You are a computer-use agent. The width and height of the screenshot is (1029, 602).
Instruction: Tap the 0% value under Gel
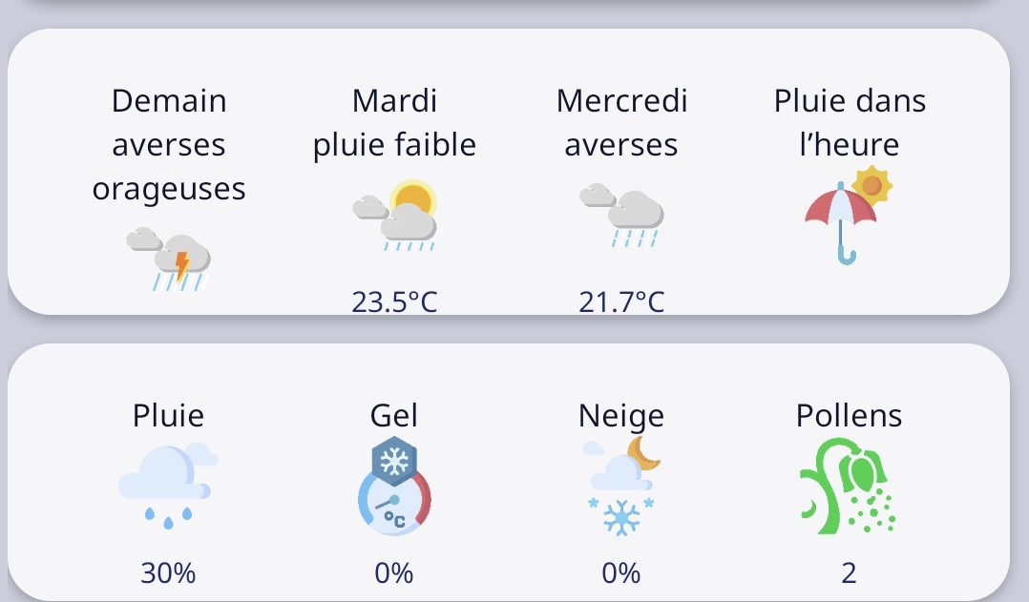coord(393,572)
